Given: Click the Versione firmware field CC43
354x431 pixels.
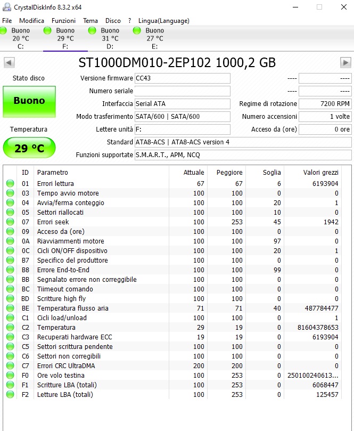Looking at the screenshot, I should 183,78.
